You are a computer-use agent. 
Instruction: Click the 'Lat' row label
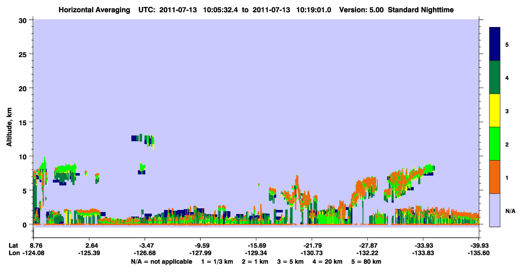(x=14, y=246)
